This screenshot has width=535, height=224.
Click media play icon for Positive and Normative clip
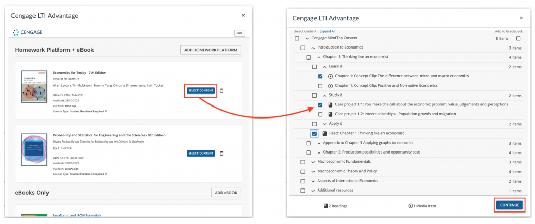(330, 86)
